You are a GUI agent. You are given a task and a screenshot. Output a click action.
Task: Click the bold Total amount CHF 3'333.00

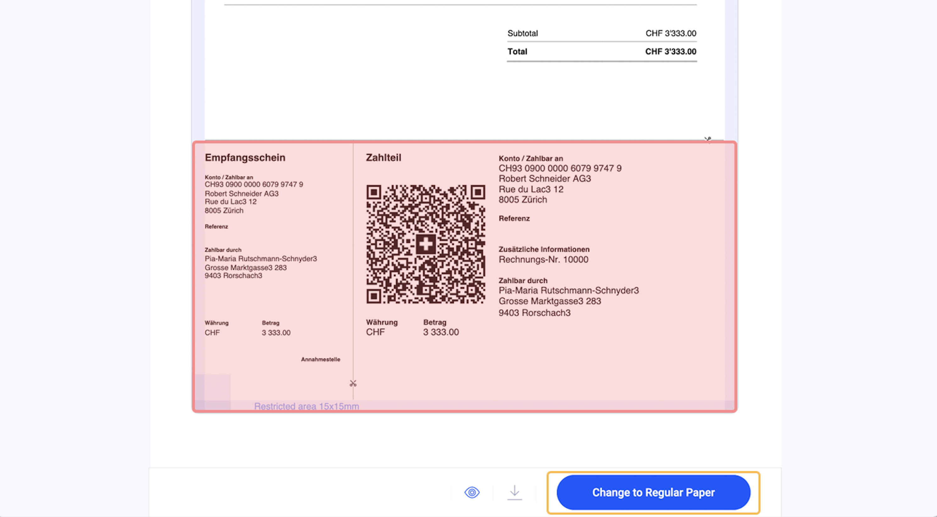671,52
